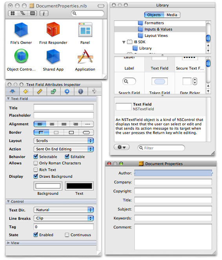Open the Attributes inspector tab
This screenshot has width=222, height=260.
click(x=13, y=91)
